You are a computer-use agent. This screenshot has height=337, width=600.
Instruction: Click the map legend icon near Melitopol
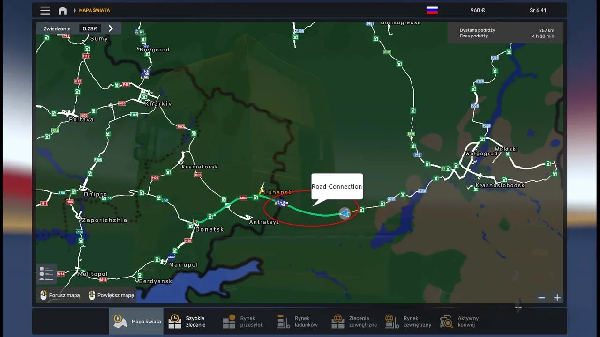coord(46,273)
